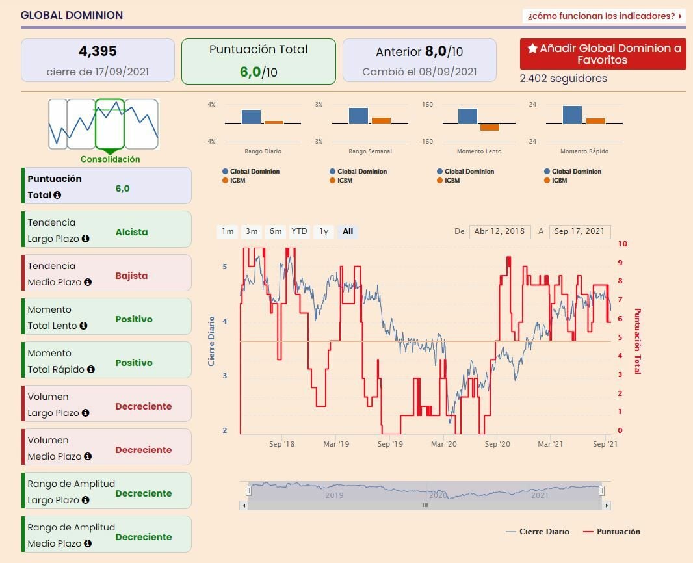Click info icon beside Puntuación Total
Screen dimensions: 693x563
point(57,195)
